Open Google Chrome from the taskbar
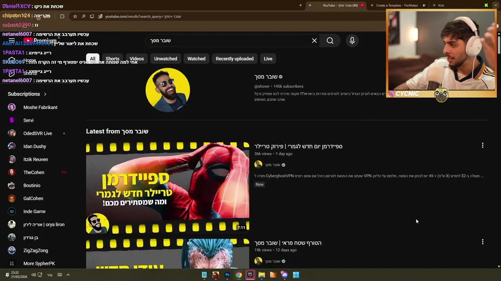 click(239, 275)
